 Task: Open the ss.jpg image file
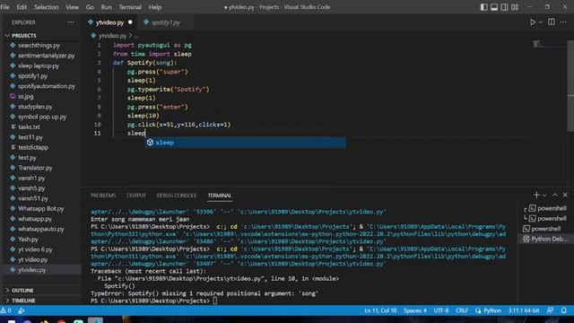click(x=26, y=96)
